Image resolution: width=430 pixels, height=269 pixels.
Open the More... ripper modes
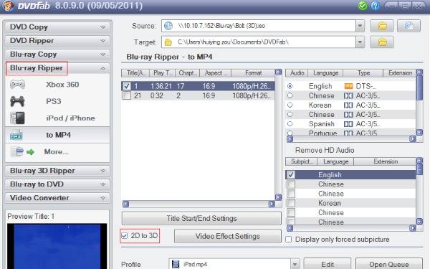click(57, 152)
